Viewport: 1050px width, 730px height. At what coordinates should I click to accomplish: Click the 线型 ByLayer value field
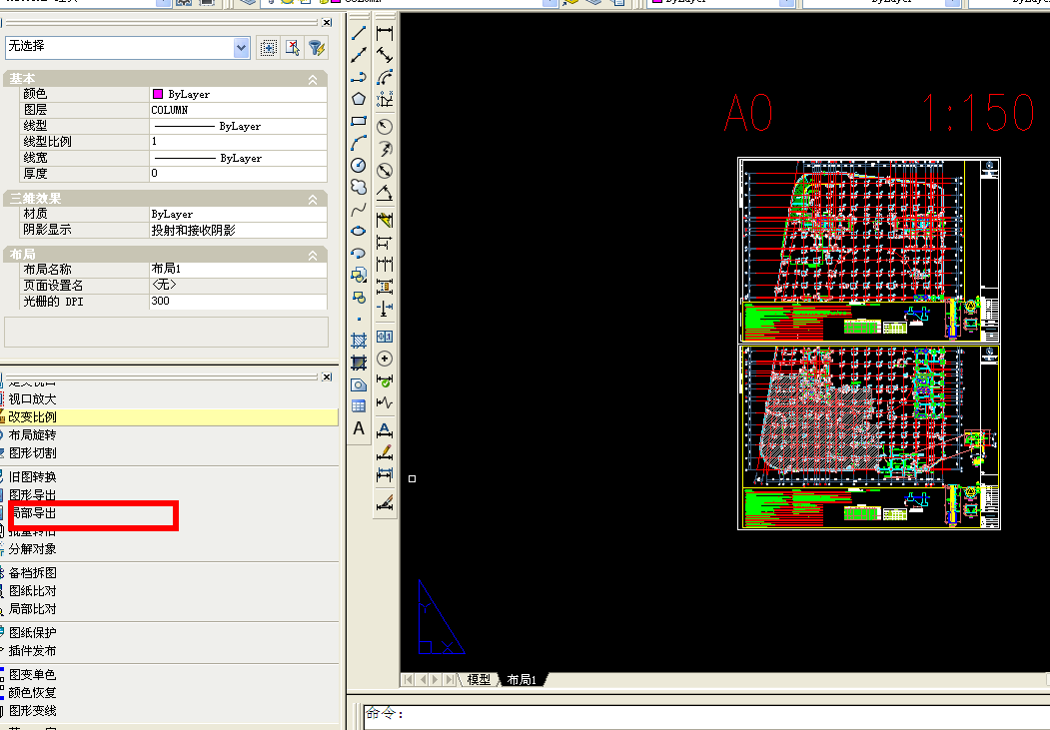coord(238,126)
